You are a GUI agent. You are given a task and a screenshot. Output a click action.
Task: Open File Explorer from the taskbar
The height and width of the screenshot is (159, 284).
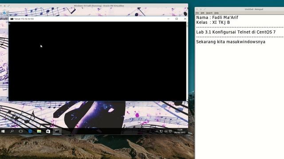tap(39, 131)
